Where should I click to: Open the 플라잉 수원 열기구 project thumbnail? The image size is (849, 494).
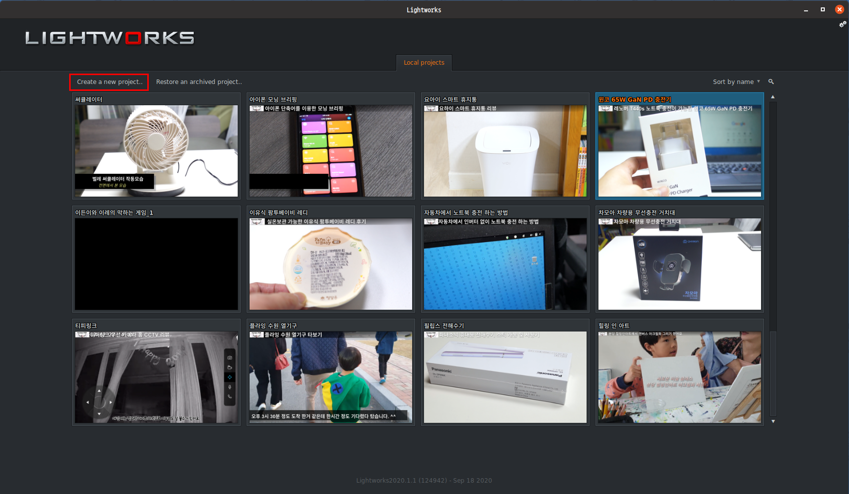tap(331, 377)
